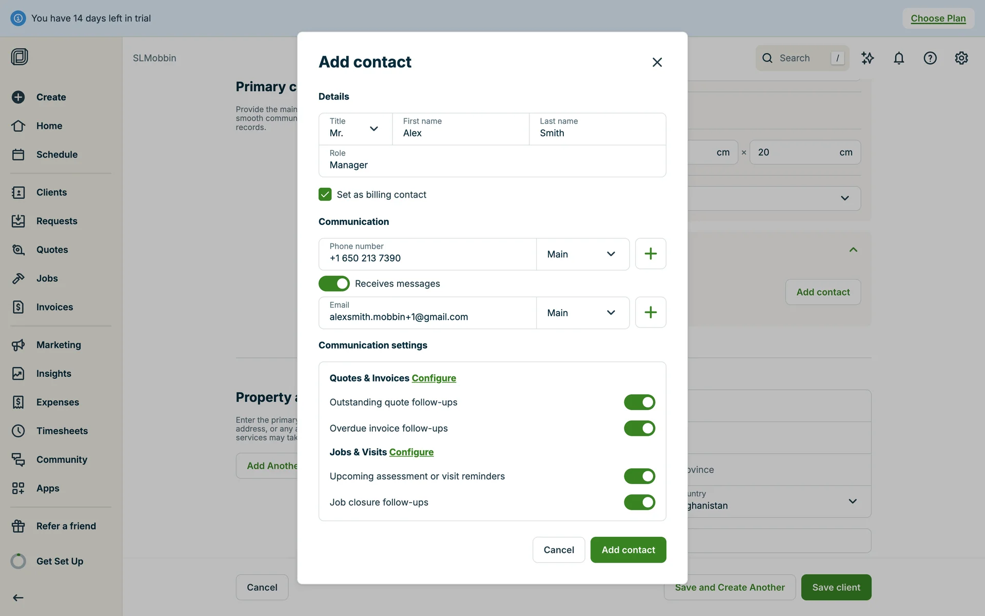Turn off Job closure follow-ups toggle

click(639, 502)
